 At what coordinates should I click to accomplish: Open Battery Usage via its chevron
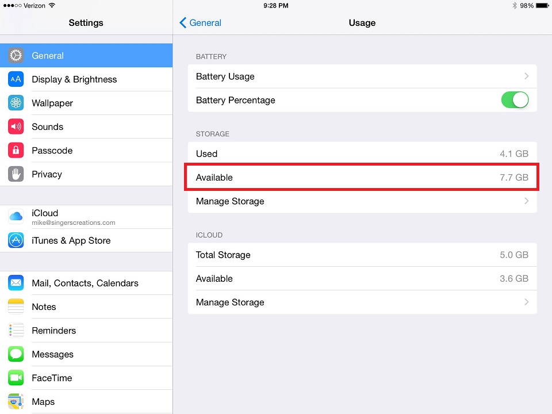point(526,76)
